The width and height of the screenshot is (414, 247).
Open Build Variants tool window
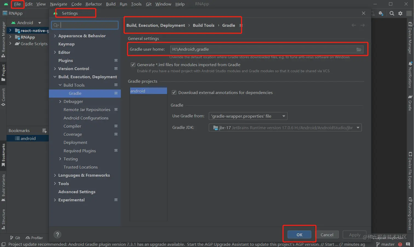pyautogui.click(x=4, y=188)
